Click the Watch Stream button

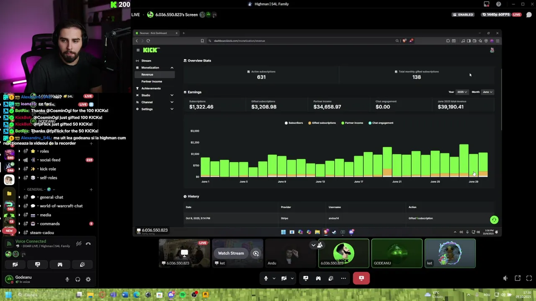point(231,253)
